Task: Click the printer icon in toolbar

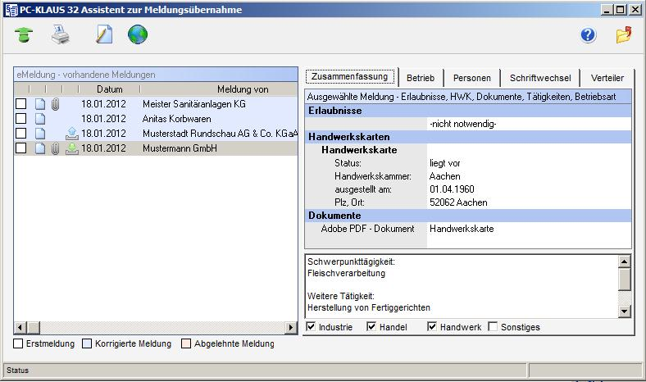Action: 62,35
